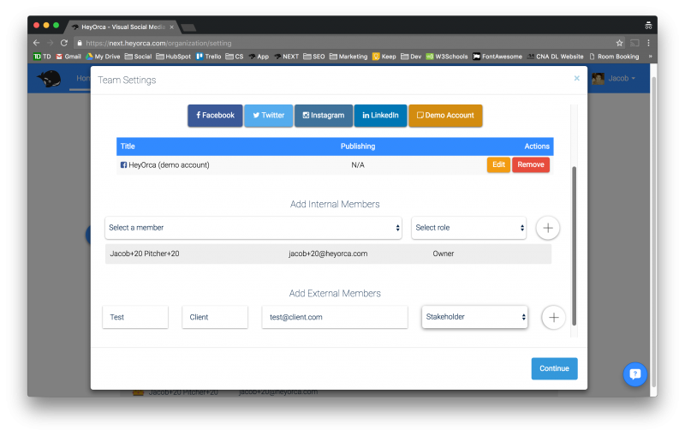Open the Trello bookmark
Image resolution: width=685 pixels, height=436 pixels.
click(x=209, y=57)
